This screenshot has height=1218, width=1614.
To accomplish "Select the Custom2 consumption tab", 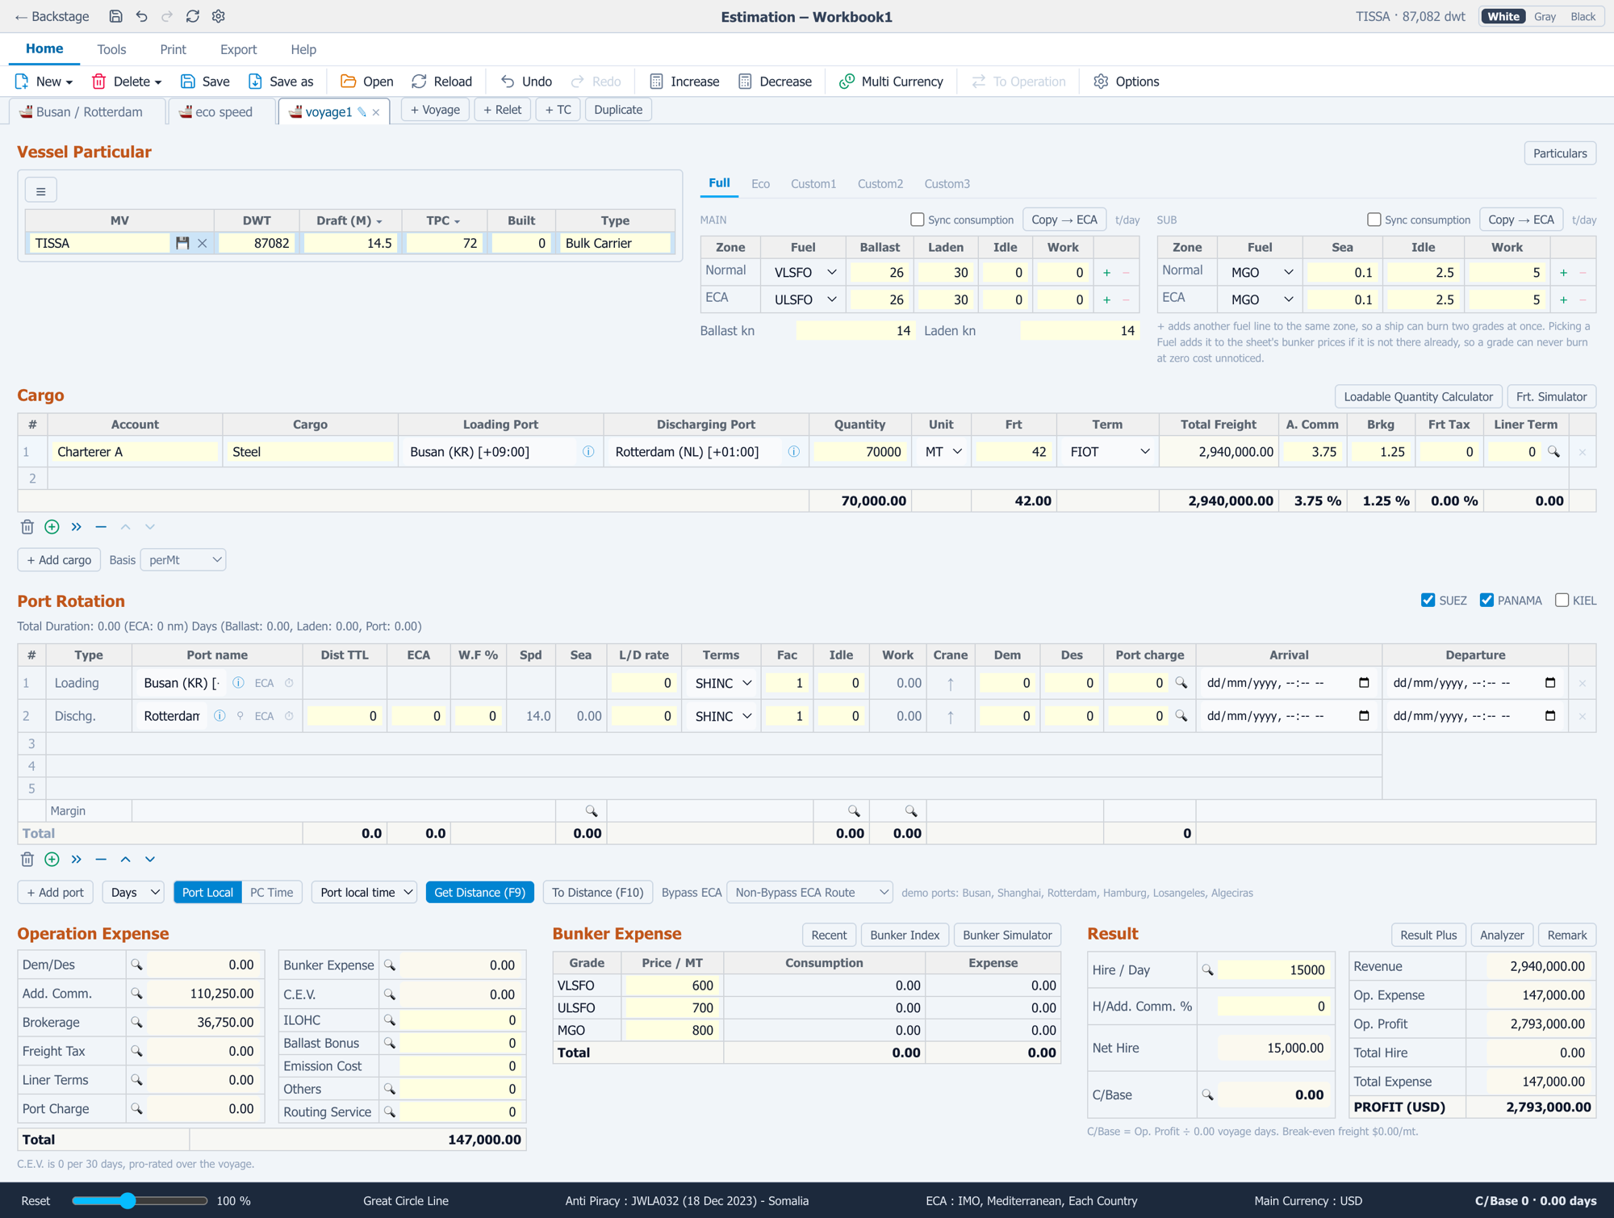I will [880, 184].
